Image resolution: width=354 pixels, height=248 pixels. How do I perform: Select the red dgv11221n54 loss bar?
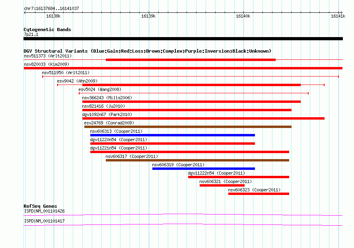tap(190, 152)
